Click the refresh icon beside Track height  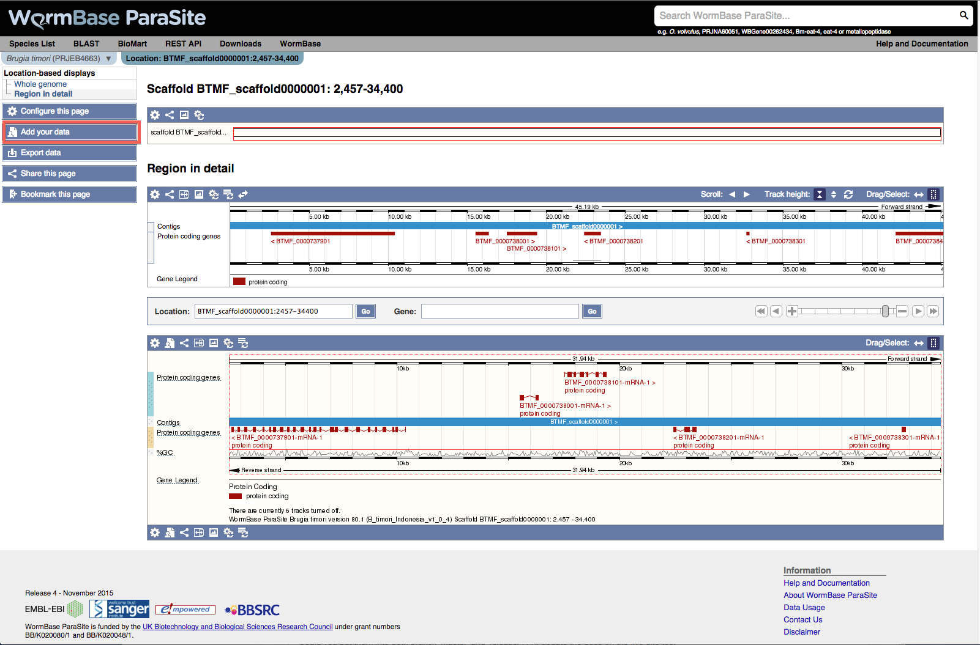[x=848, y=194]
